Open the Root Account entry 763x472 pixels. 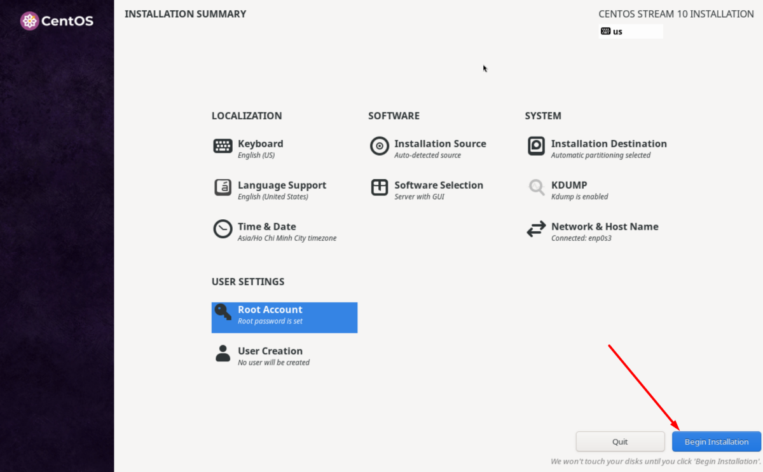(284, 317)
